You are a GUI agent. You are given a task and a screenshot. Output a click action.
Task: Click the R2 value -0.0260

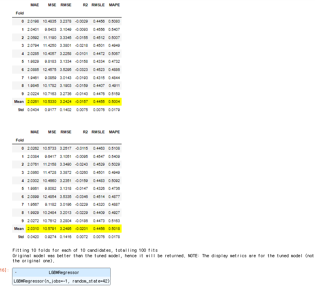coord(81,173)
